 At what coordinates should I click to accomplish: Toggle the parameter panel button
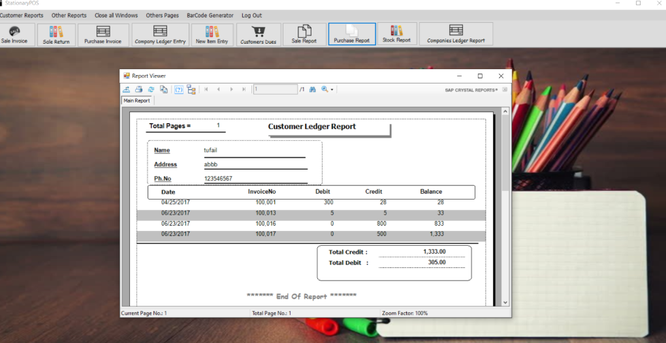click(x=179, y=89)
